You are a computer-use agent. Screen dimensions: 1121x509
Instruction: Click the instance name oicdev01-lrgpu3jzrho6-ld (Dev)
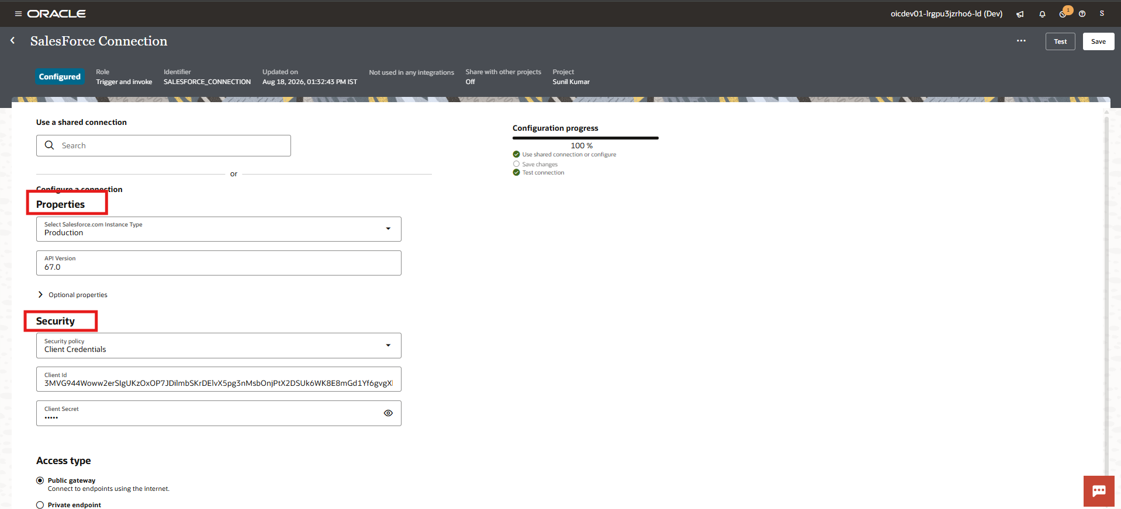pos(946,13)
